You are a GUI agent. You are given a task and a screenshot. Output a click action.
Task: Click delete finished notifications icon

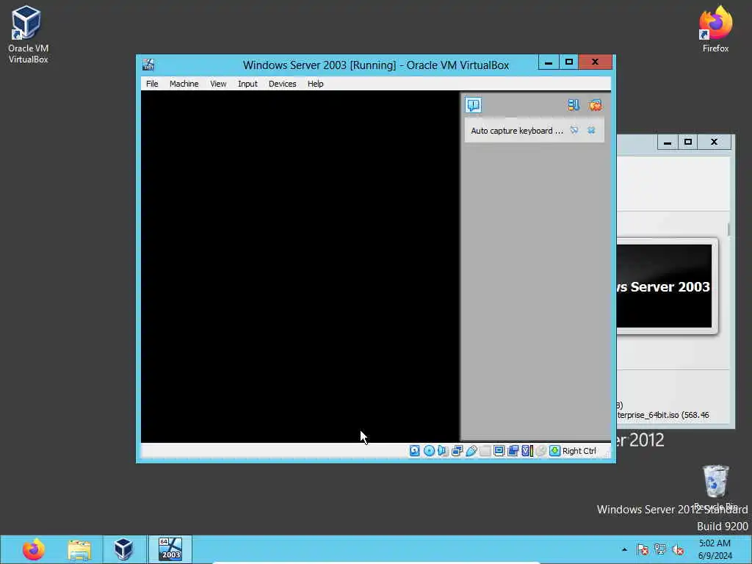pyautogui.click(x=595, y=105)
